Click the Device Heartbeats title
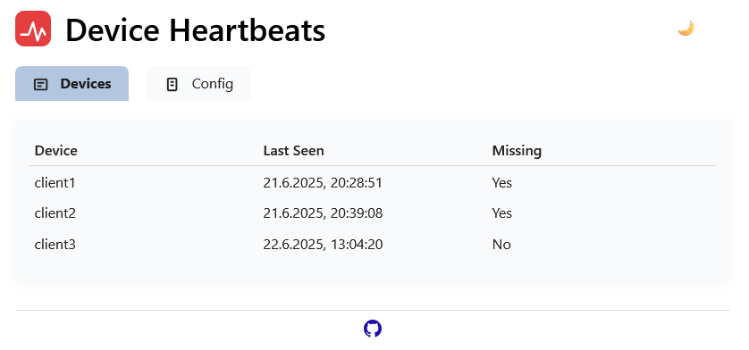Screen dimensions: 749x350 click(196, 30)
